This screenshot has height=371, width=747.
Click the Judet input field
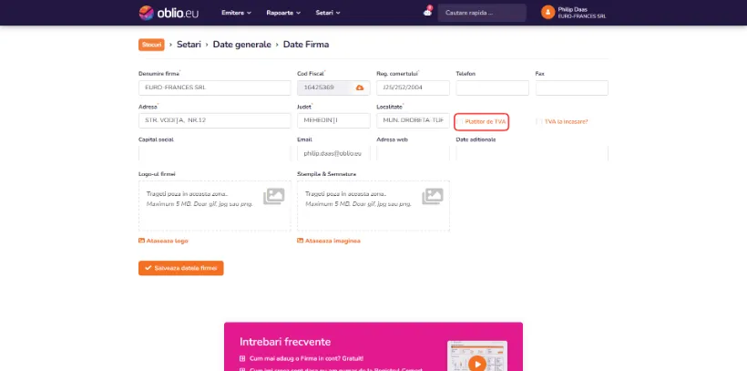pos(333,120)
